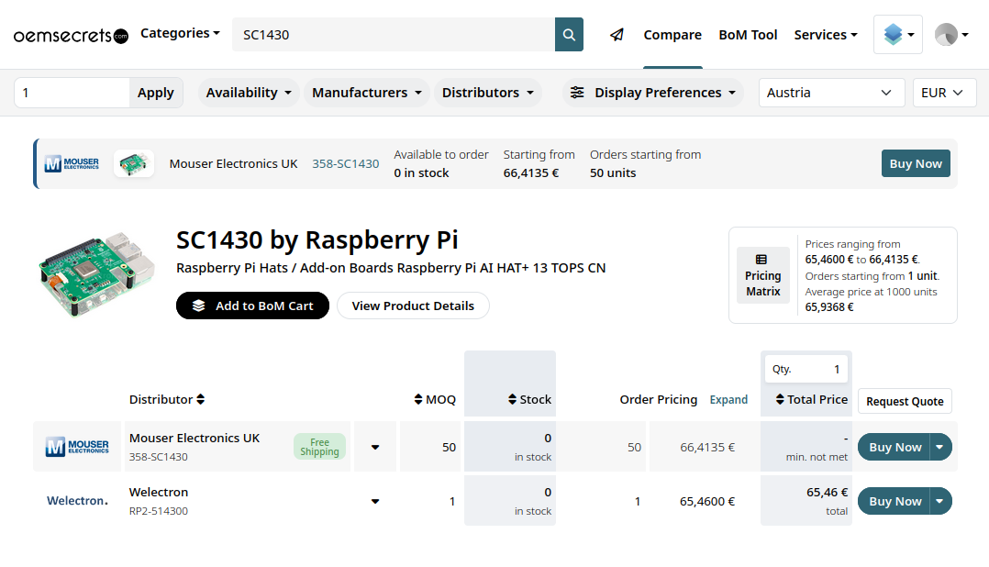
Task: Click Welectron part number RP2-514300
Action: (159, 511)
